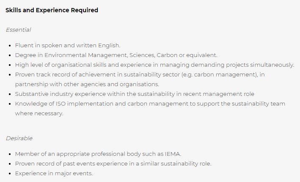Click the bullet point before 'Fluent in spoken'
Viewport: 300px width, 182px height.
10,46
